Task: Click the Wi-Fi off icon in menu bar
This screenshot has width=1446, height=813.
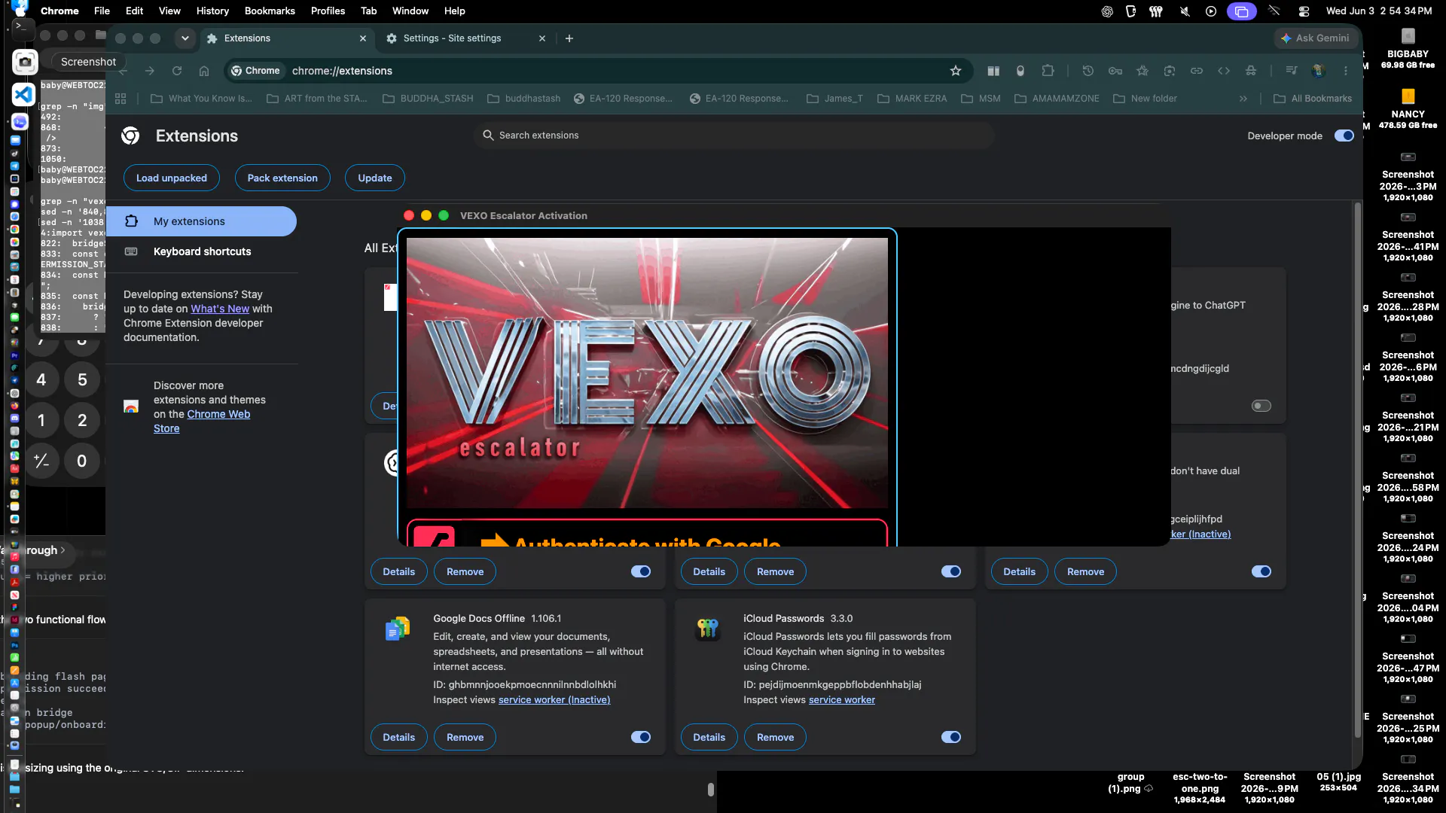Action: (x=1274, y=11)
